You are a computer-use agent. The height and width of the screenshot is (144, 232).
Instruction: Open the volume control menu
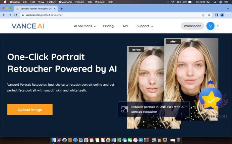pos(179,2)
